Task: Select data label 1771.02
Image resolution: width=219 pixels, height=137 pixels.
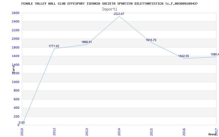Action: pos(54,46)
